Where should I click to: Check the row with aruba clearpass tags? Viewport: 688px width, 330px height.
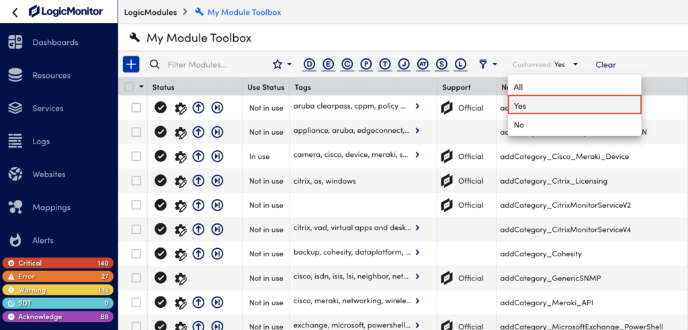[x=136, y=107]
